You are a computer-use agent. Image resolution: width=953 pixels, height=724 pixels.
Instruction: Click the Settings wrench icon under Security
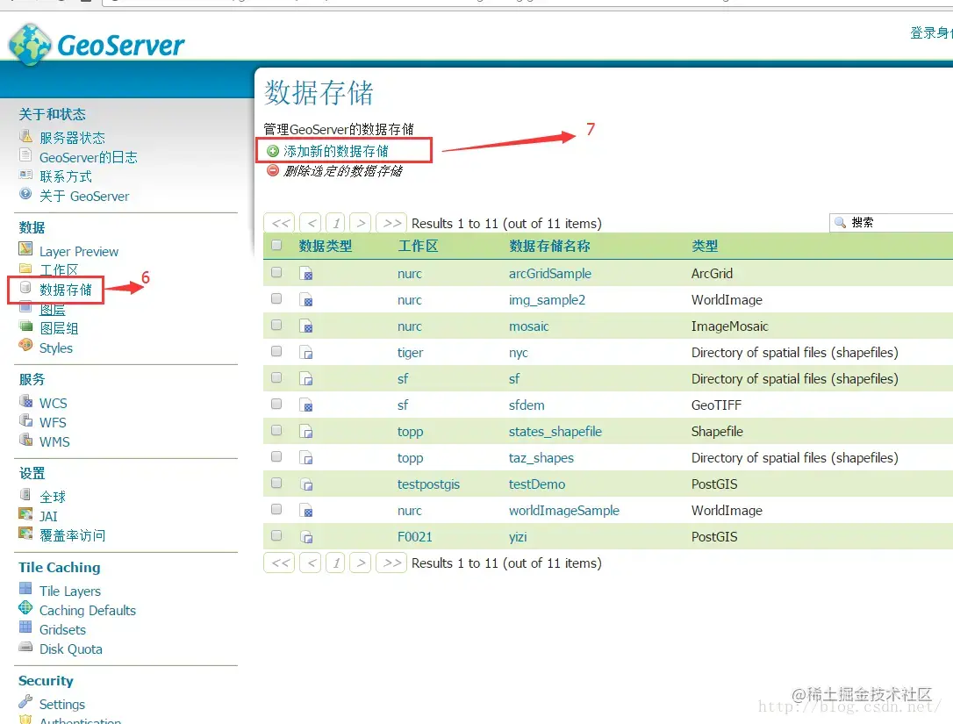pyautogui.click(x=26, y=703)
